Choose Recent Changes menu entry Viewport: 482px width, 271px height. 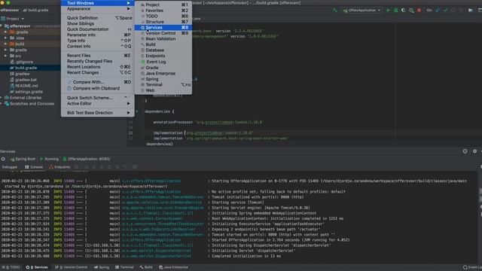[98, 72]
